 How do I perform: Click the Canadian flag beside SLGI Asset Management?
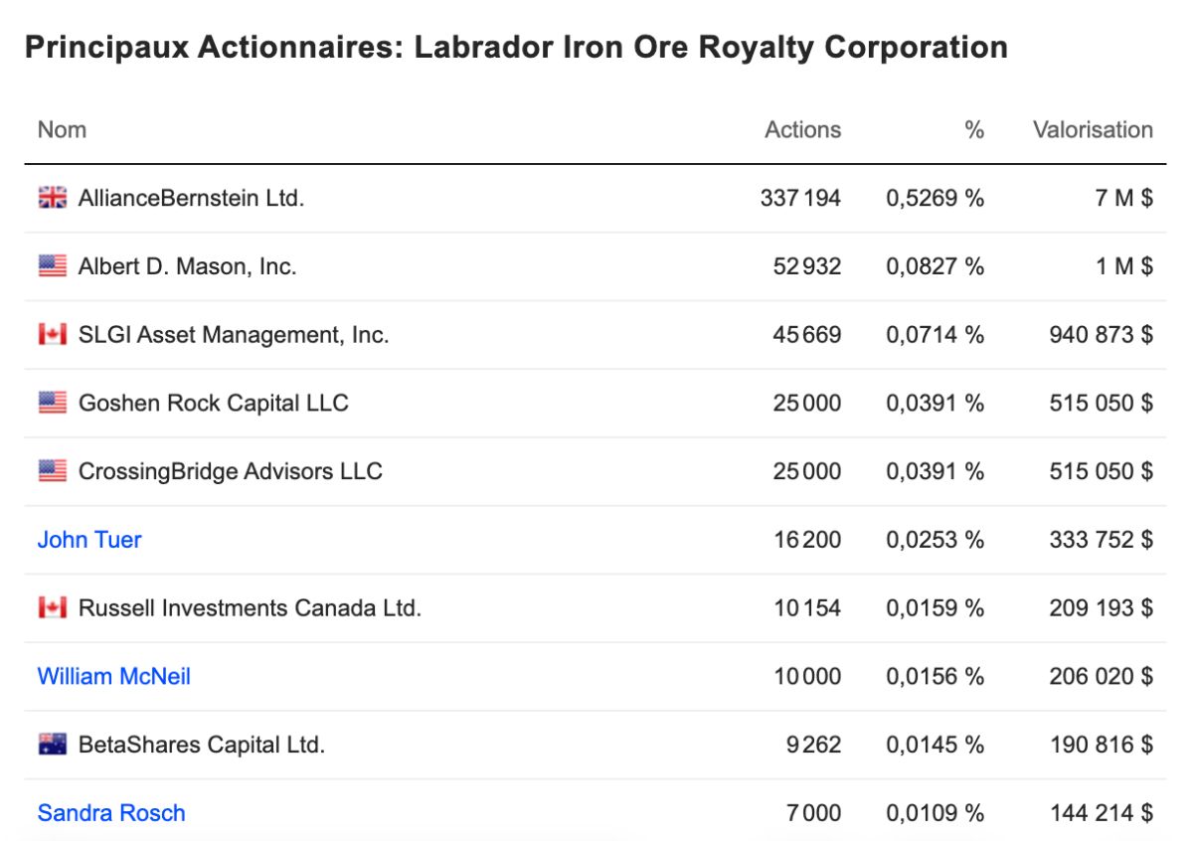[53, 335]
